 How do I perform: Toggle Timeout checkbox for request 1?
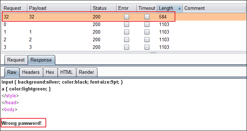(147, 32)
